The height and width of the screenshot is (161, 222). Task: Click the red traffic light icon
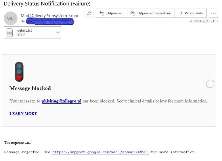19,72
